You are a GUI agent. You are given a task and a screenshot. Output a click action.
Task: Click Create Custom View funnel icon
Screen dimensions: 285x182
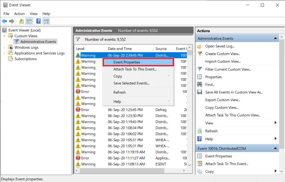tap(200, 54)
